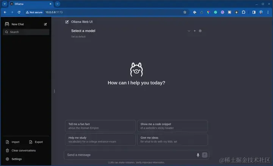Reload the page with refresh icon
This screenshot has width=273, height=166.
point(19,12)
